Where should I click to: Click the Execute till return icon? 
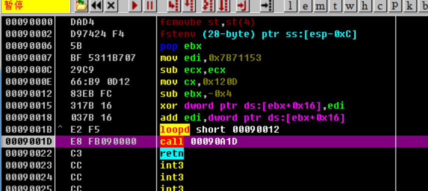pos(243,6)
